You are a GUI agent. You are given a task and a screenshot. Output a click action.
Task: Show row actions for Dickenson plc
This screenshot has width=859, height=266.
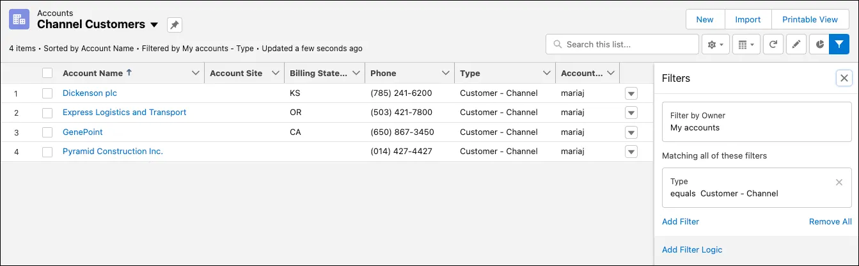631,93
